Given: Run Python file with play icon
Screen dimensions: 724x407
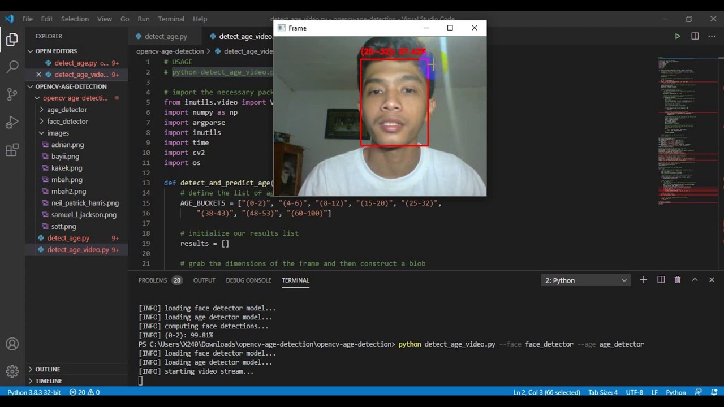Looking at the screenshot, I should tap(677, 36).
